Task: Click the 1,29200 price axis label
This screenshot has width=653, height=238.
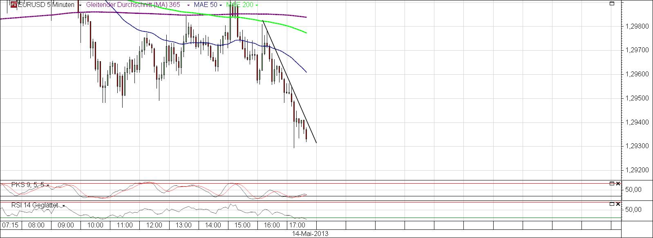Action: coord(637,170)
